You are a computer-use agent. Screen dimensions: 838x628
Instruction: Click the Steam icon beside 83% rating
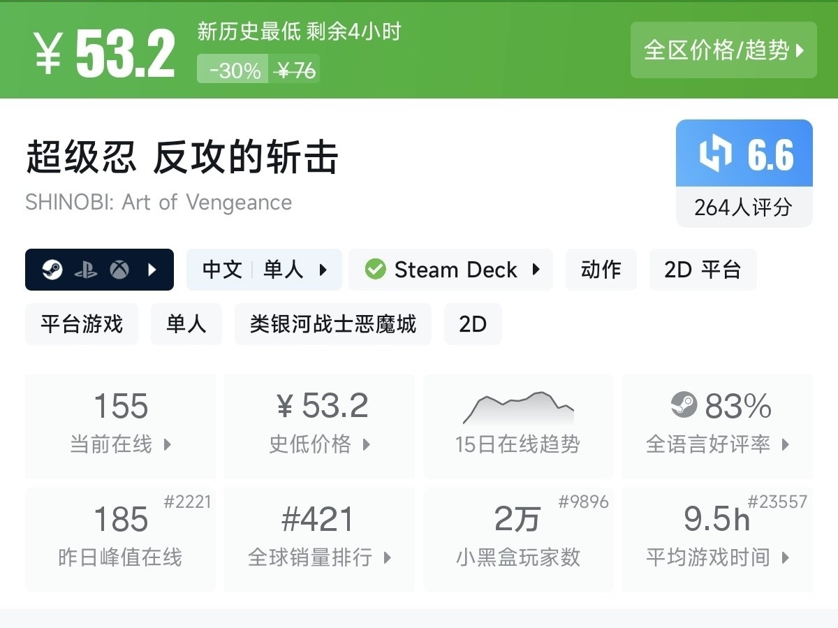point(684,405)
